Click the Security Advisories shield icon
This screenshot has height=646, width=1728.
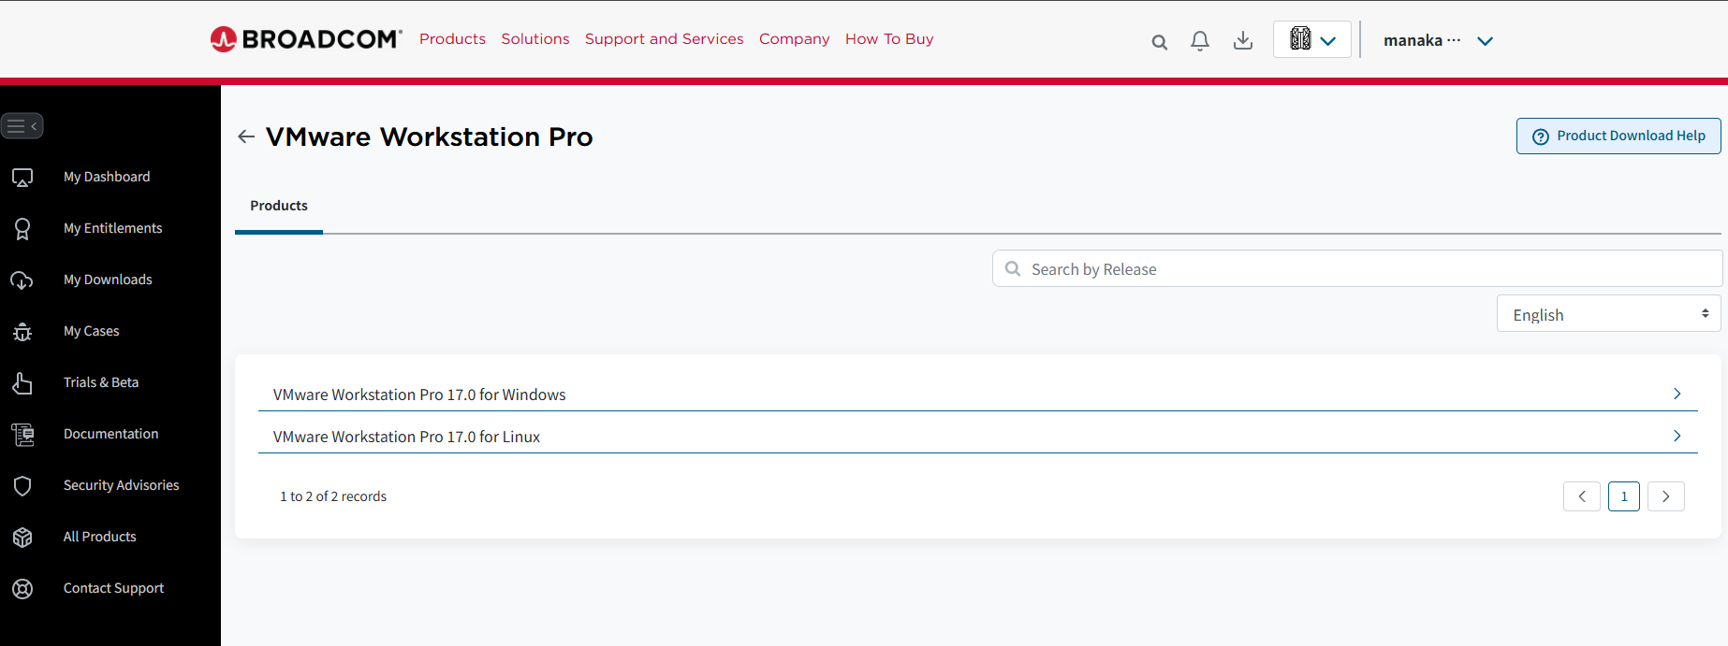click(x=22, y=486)
